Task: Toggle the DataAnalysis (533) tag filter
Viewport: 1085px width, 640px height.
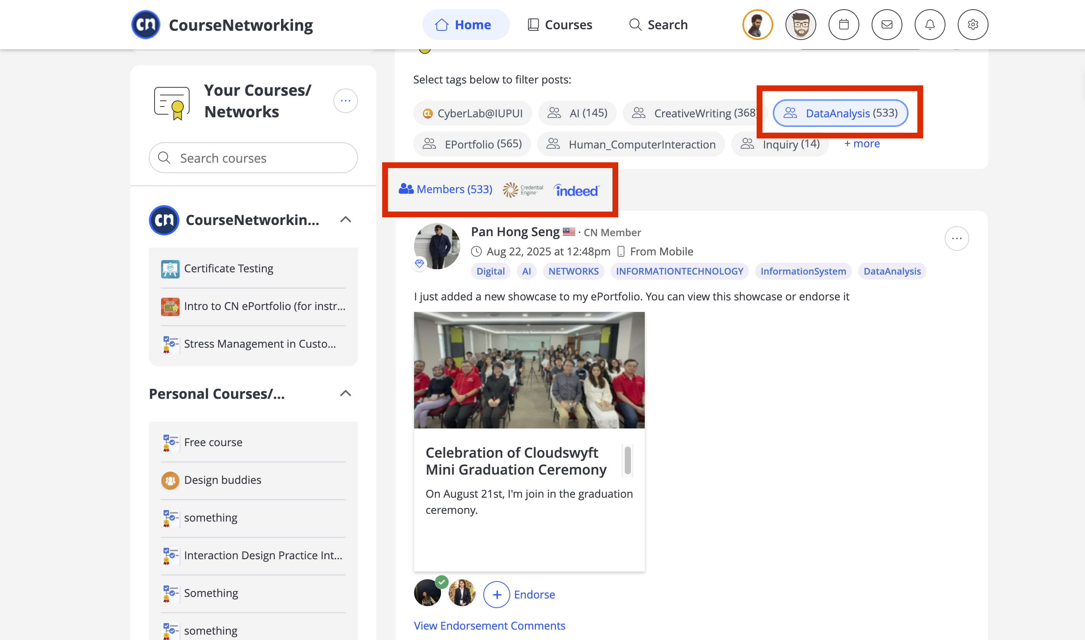Action: (x=840, y=113)
